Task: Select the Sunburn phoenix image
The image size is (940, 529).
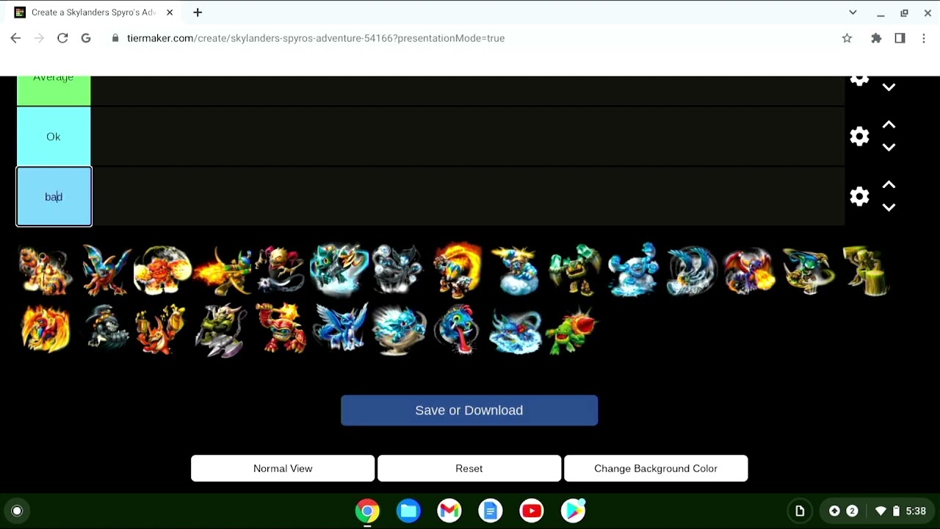Action: tap(46, 329)
